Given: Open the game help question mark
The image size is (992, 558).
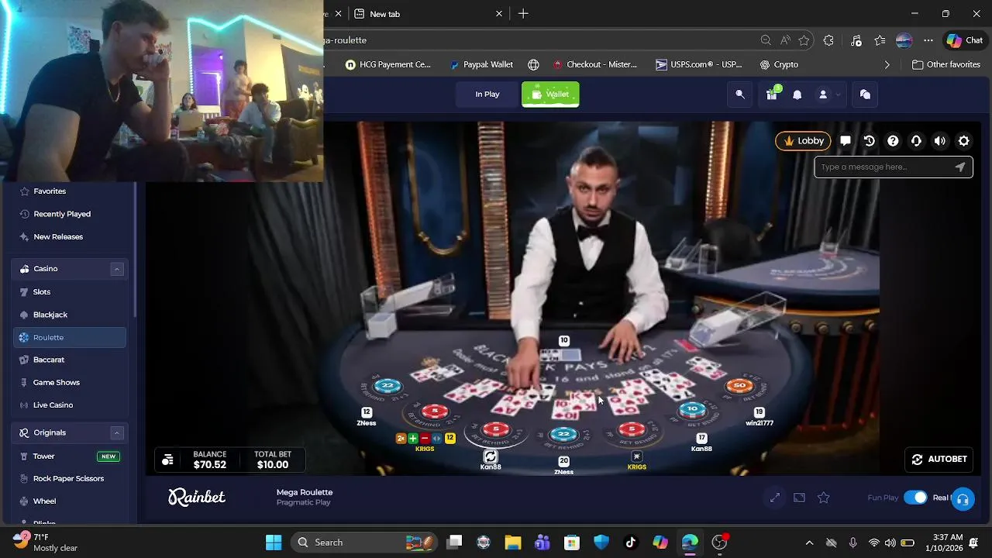Looking at the screenshot, I should pos(893,140).
